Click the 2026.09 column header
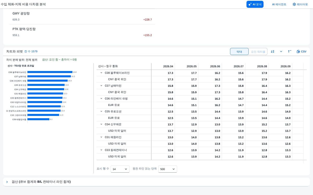Viewport: 313px width, 195px height. [x=280, y=66]
